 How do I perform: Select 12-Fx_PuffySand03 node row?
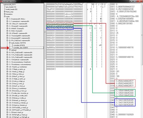(20, 57)
